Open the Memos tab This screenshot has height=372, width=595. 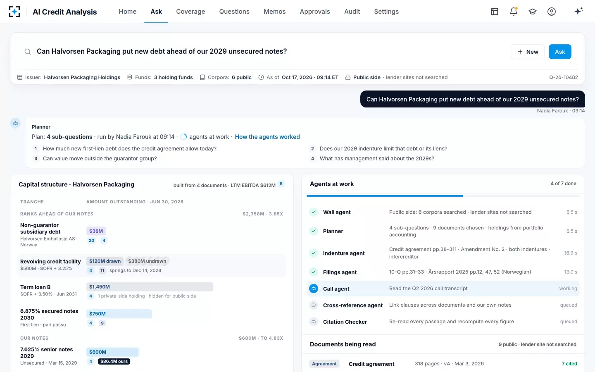point(275,12)
